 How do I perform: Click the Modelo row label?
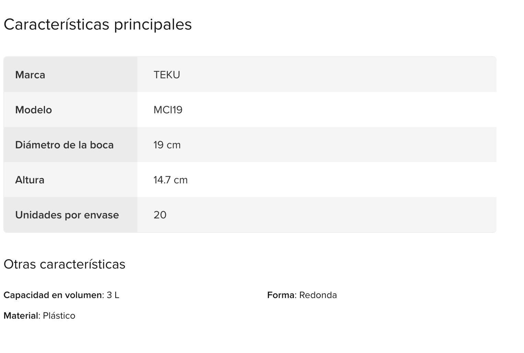point(34,110)
